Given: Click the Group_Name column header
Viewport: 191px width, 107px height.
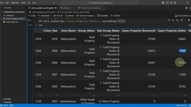Looking at the screenshot, I should [86, 31].
